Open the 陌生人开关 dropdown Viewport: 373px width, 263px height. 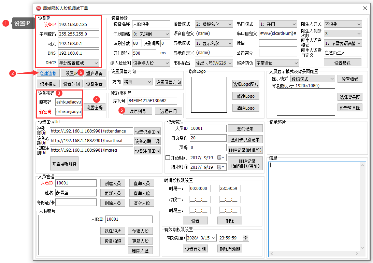[x=358, y=24]
